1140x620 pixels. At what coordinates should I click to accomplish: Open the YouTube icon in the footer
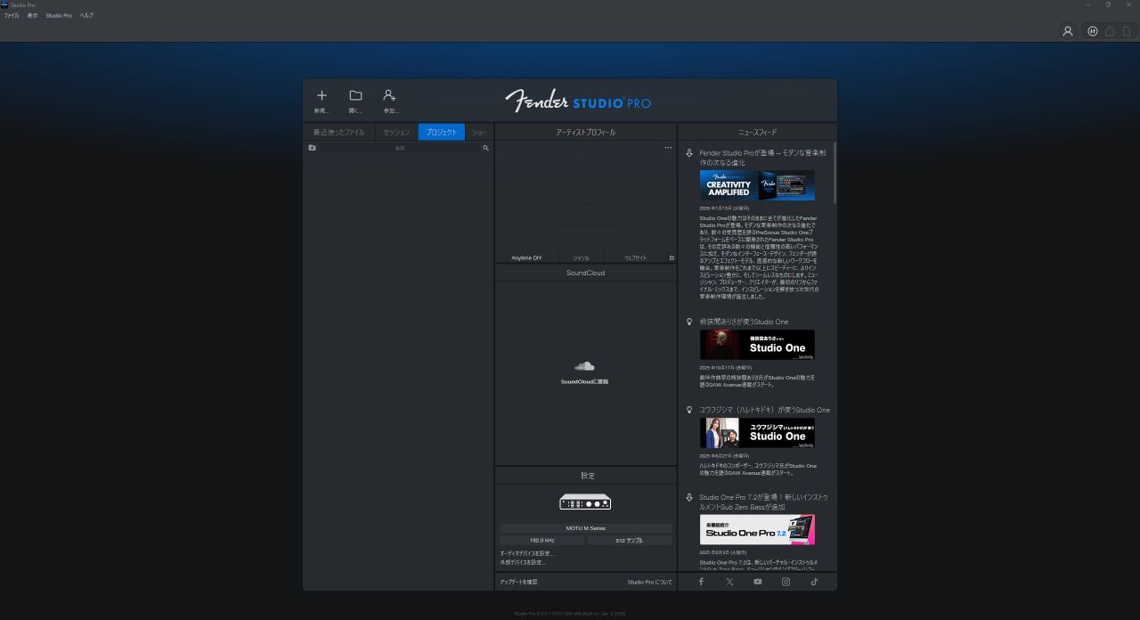pos(757,582)
